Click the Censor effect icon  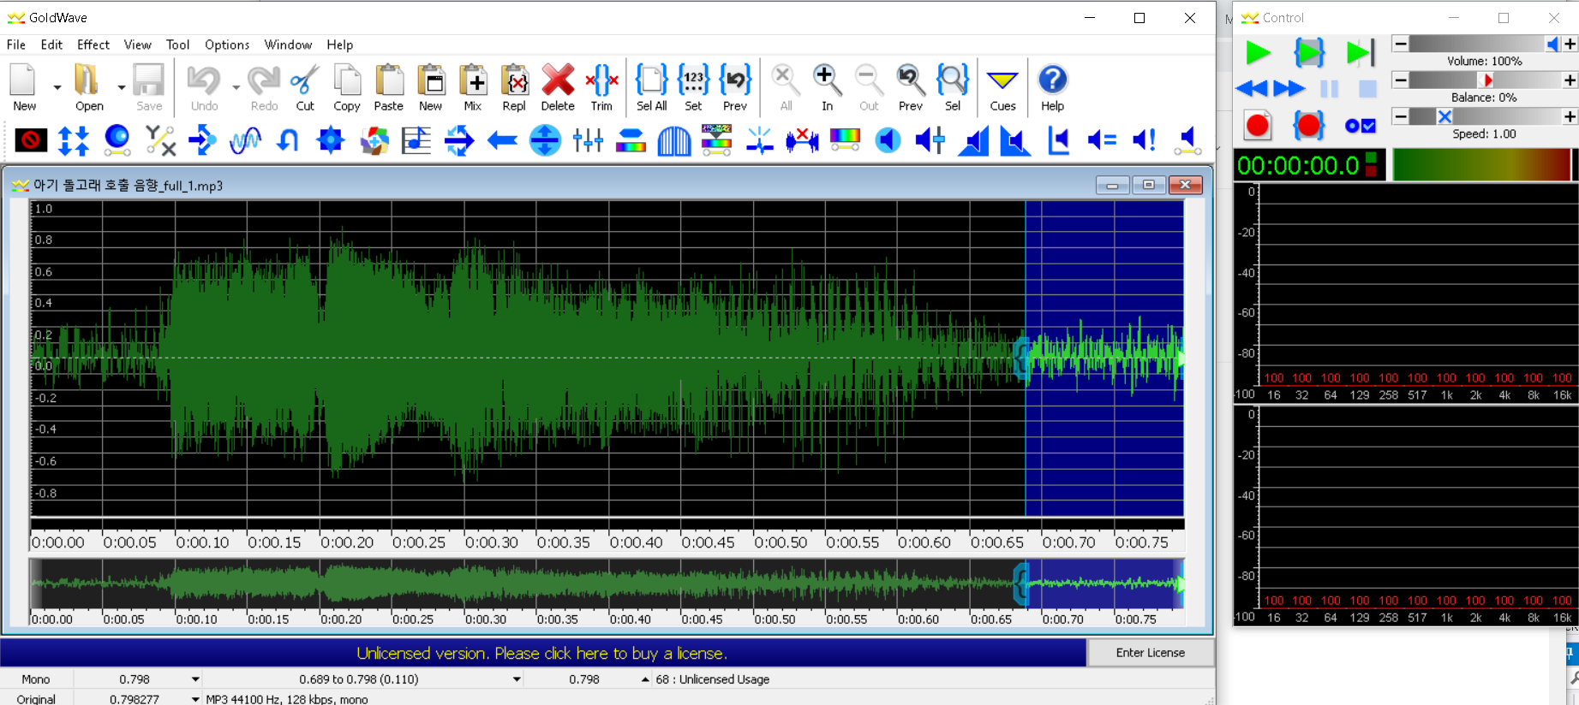pyautogui.click(x=32, y=139)
